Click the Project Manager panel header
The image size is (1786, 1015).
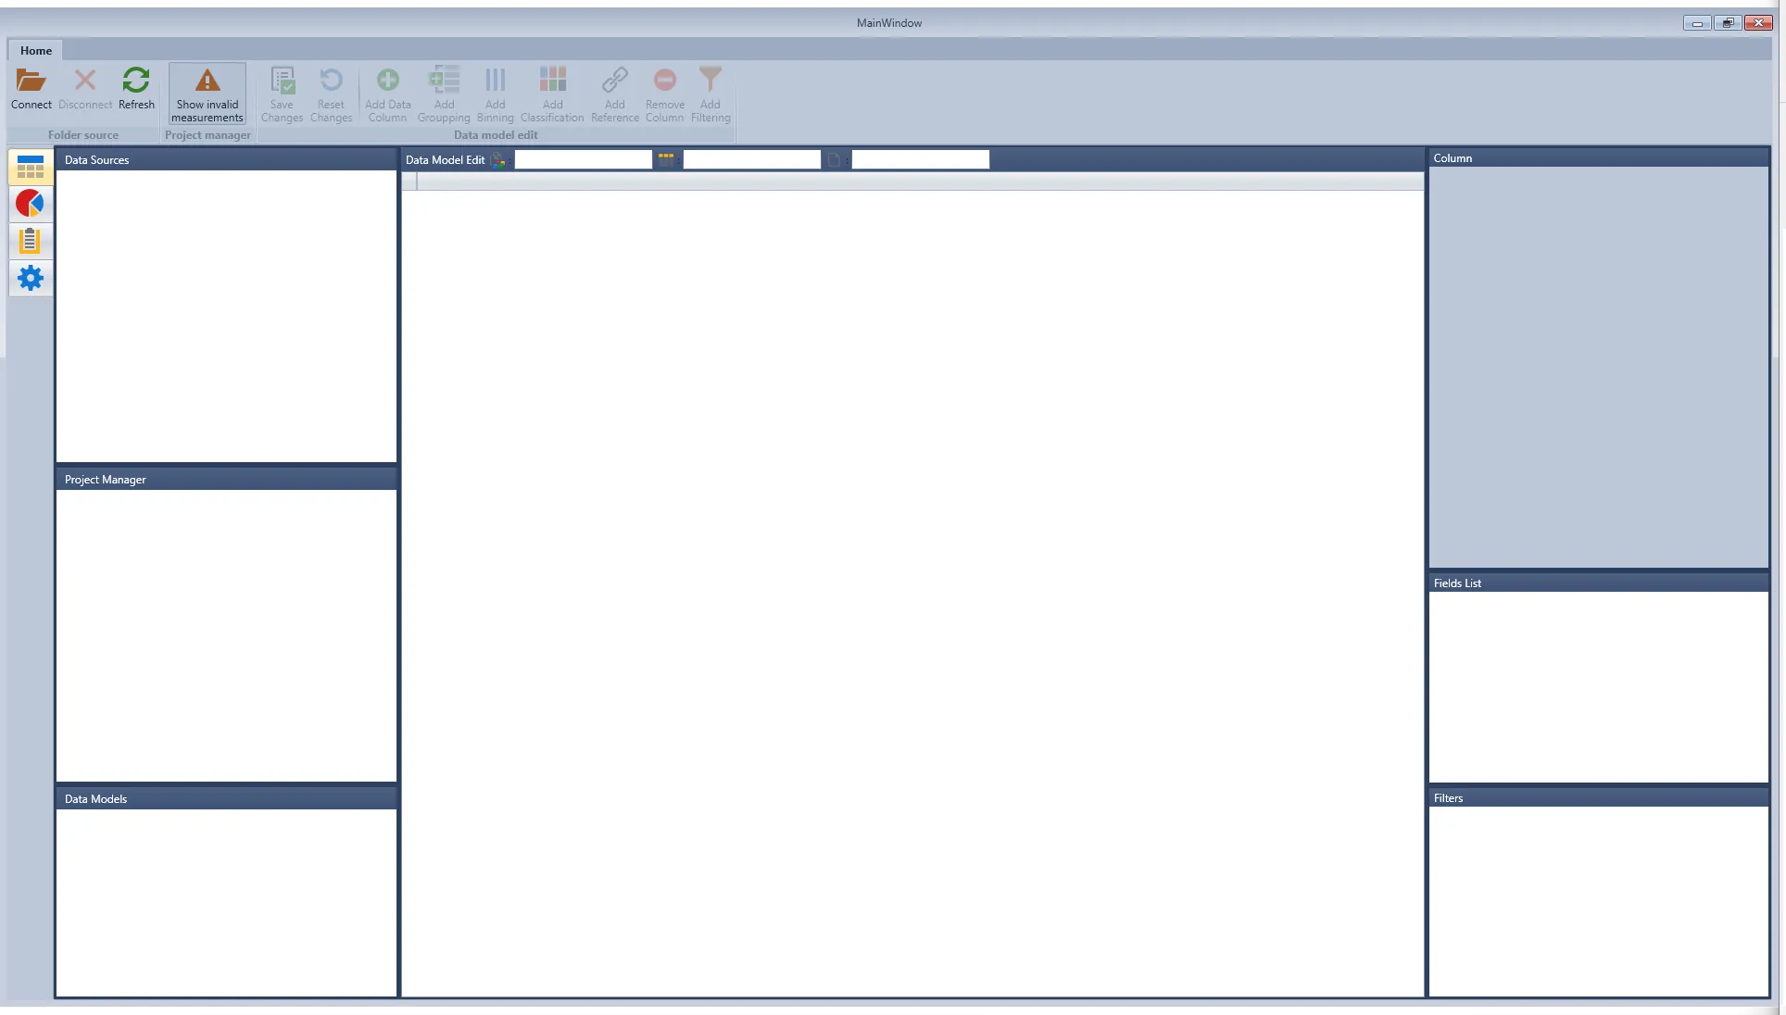[x=227, y=479]
